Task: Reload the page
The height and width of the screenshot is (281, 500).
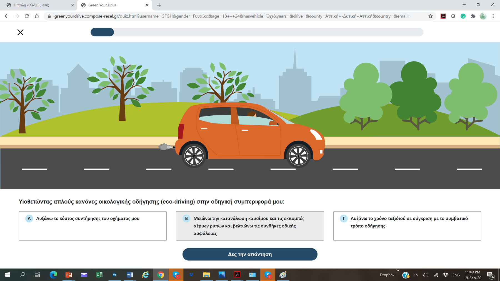Action: click(27, 16)
